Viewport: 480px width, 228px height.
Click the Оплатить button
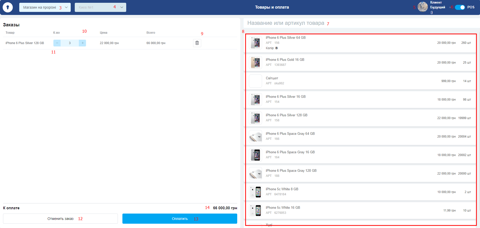point(180,219)
